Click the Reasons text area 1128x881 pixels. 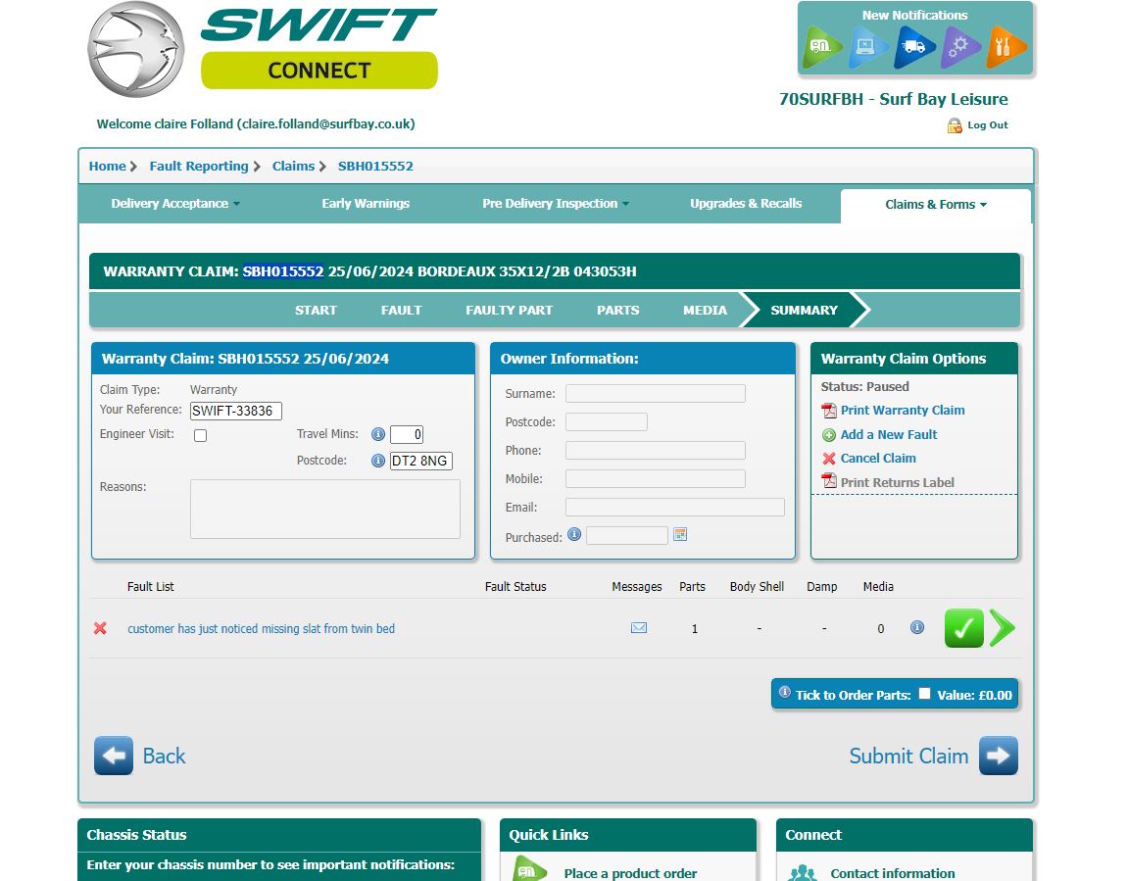click(325, 510)
